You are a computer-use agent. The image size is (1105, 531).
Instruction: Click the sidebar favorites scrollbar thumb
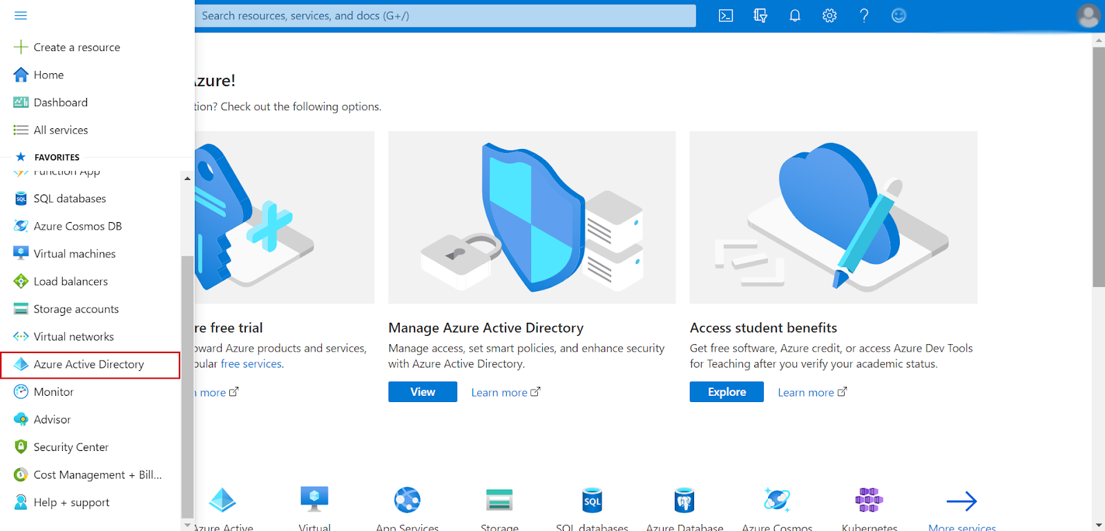pos(187,386)
